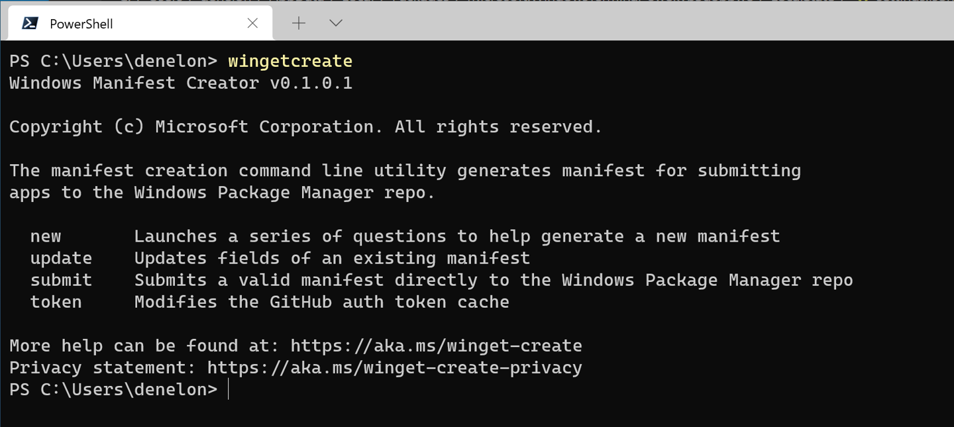Place cursor at the active prompt line

229,389
